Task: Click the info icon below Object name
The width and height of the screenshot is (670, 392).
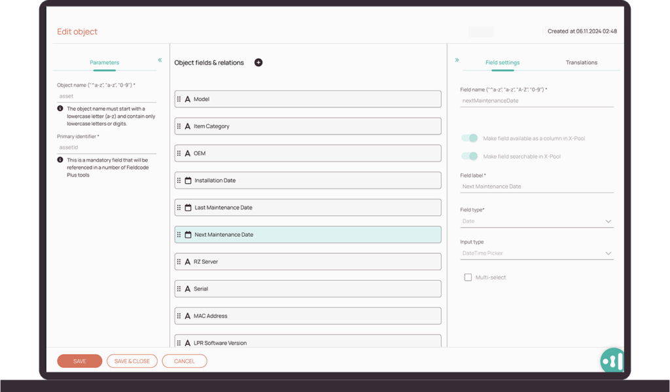Action: (x=60, y=109)
